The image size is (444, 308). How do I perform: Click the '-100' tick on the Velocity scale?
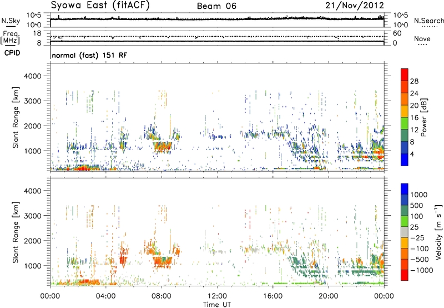click(x=420, y=249)
